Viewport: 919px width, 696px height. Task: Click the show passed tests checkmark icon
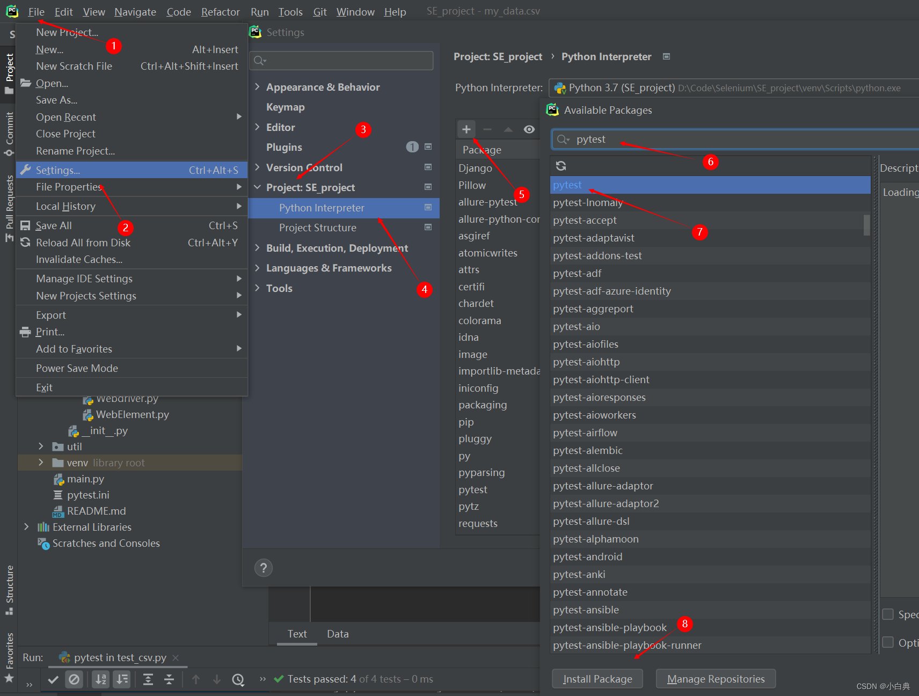[x=53, y=679]
